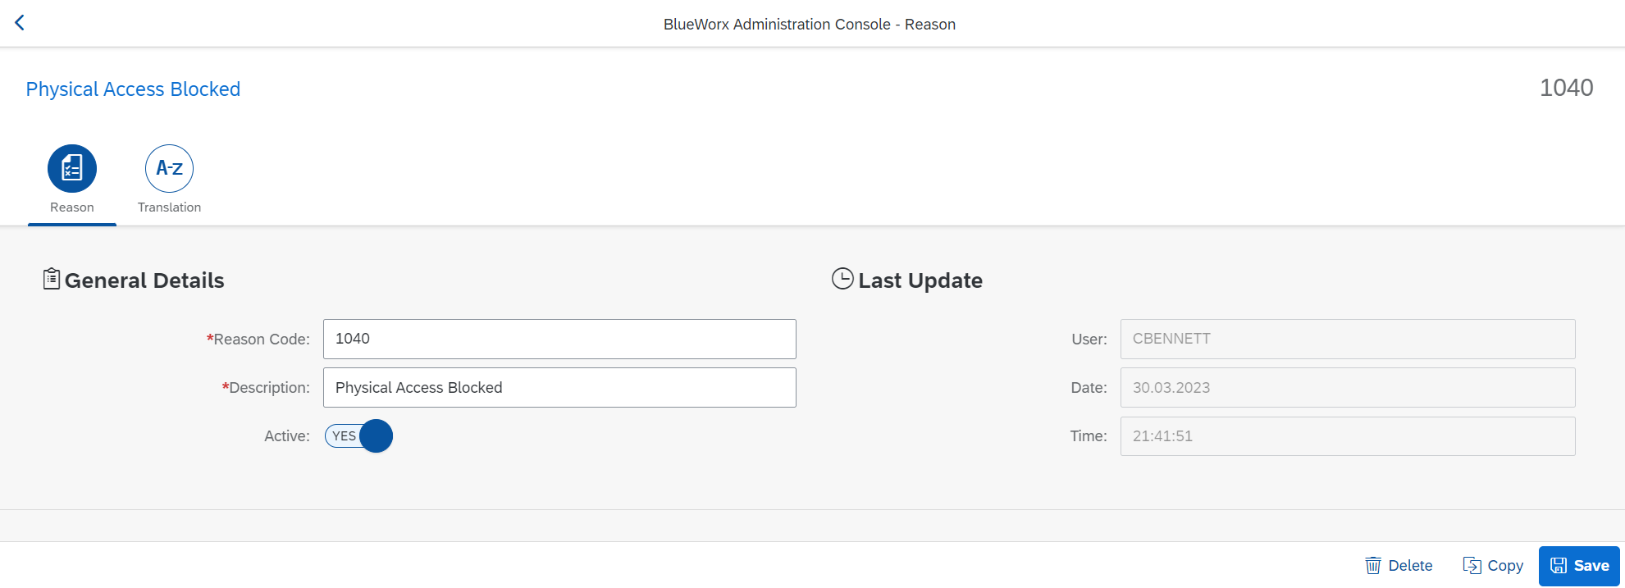
Task: Go back using the back arrow
Action: tap(20, 23)
